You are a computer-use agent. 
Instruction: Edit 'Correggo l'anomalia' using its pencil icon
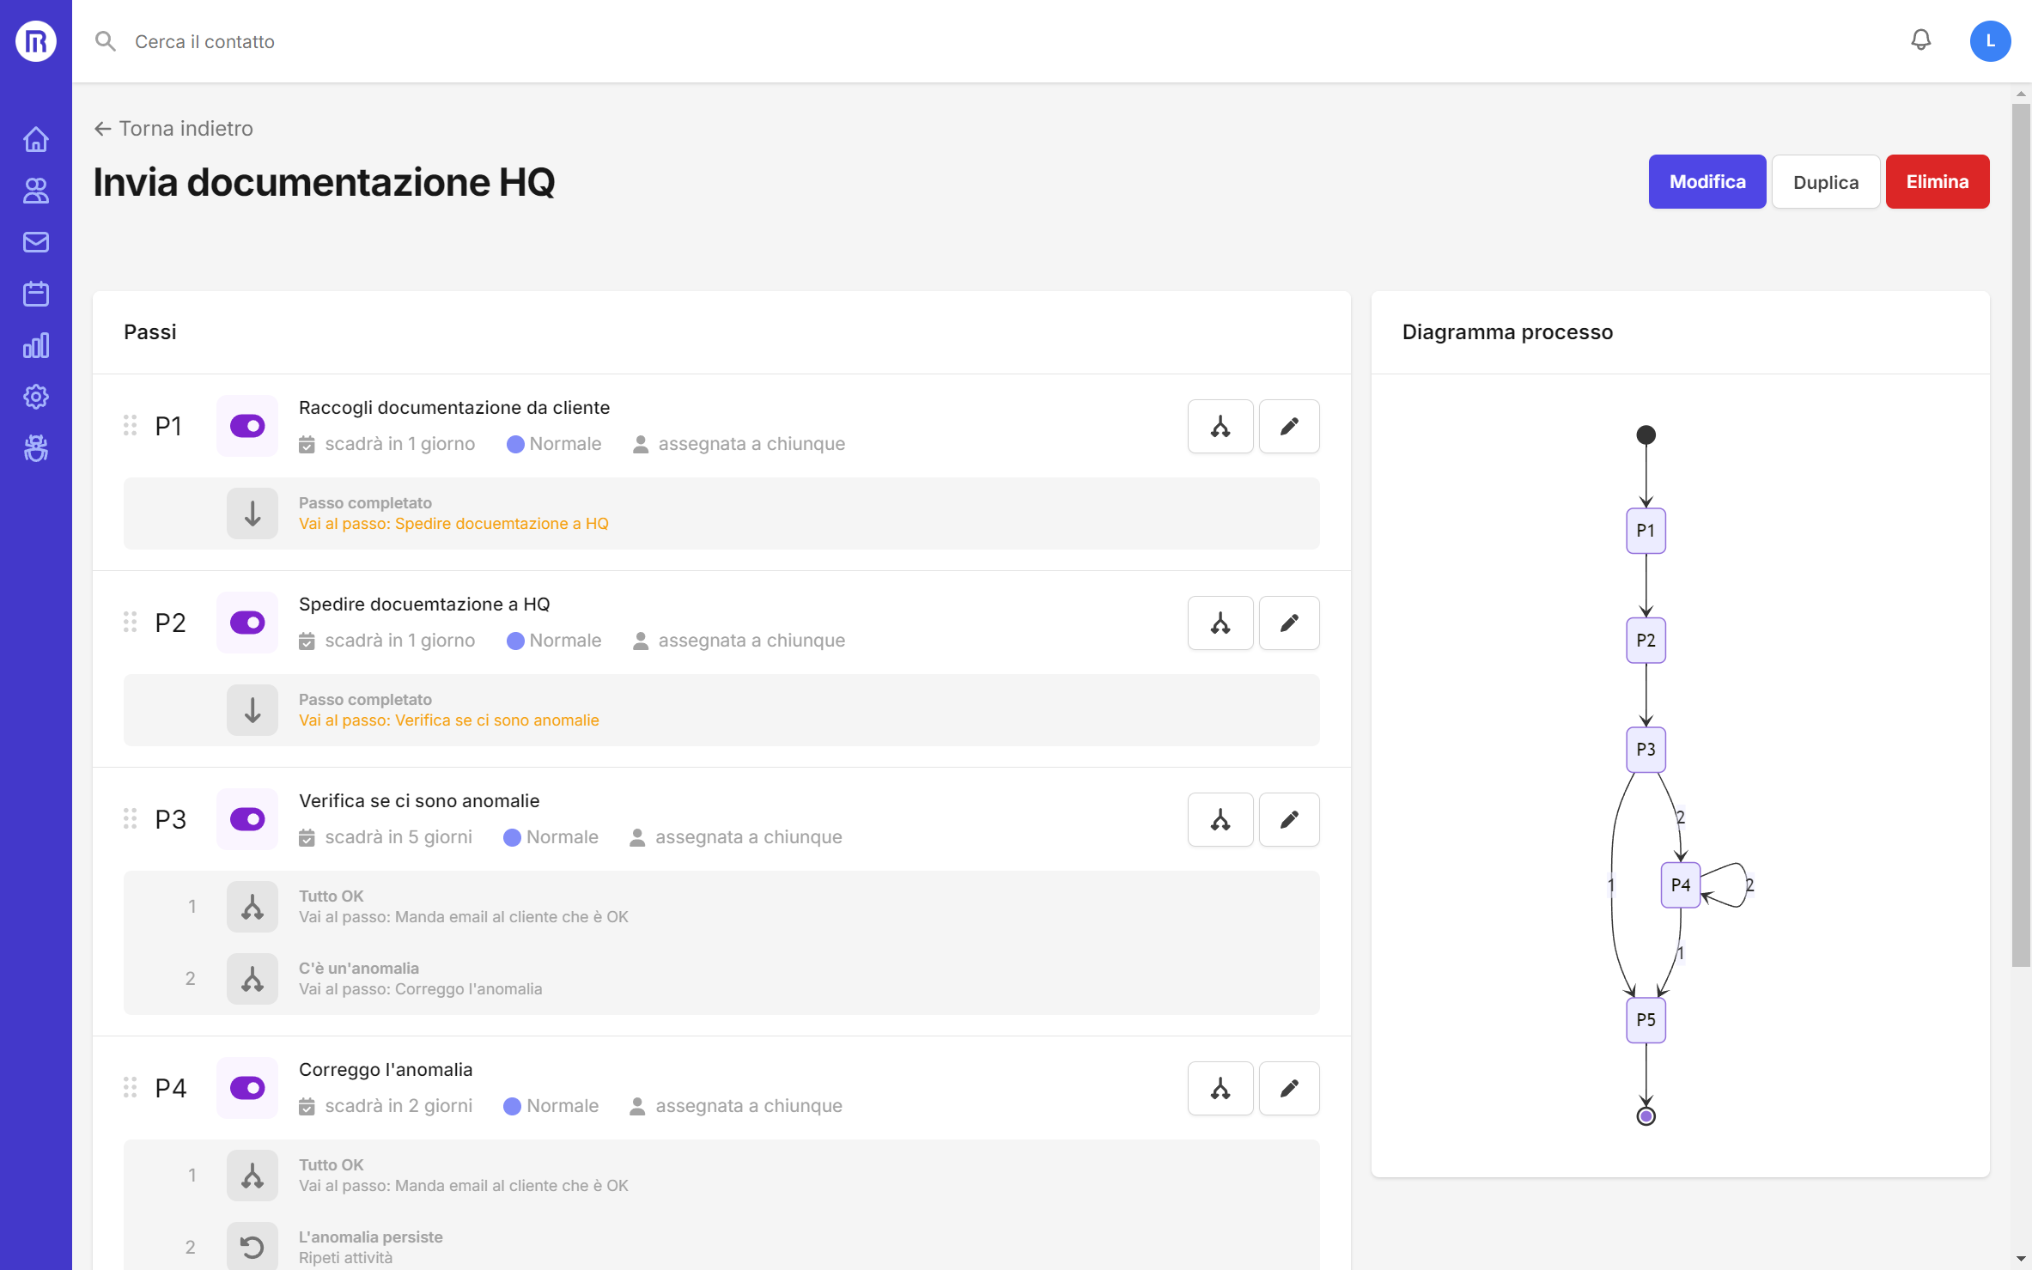(x=1288, y=1088)
